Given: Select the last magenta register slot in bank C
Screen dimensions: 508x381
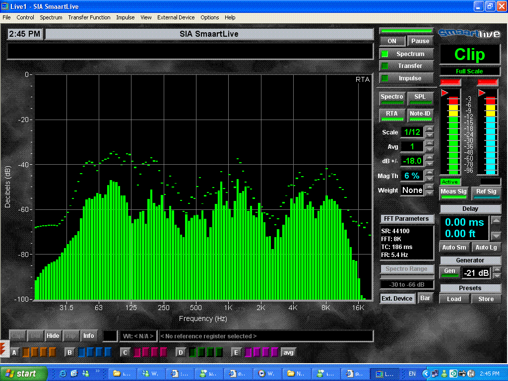Looking at the screenshot, I should click(163, 352).
